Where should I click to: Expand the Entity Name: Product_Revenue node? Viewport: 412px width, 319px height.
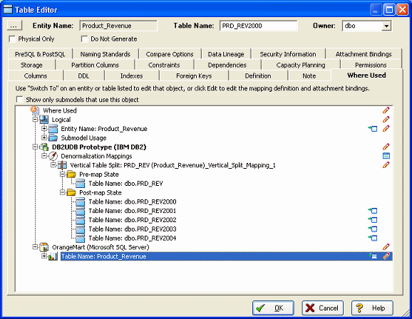(x=44, y=129)
